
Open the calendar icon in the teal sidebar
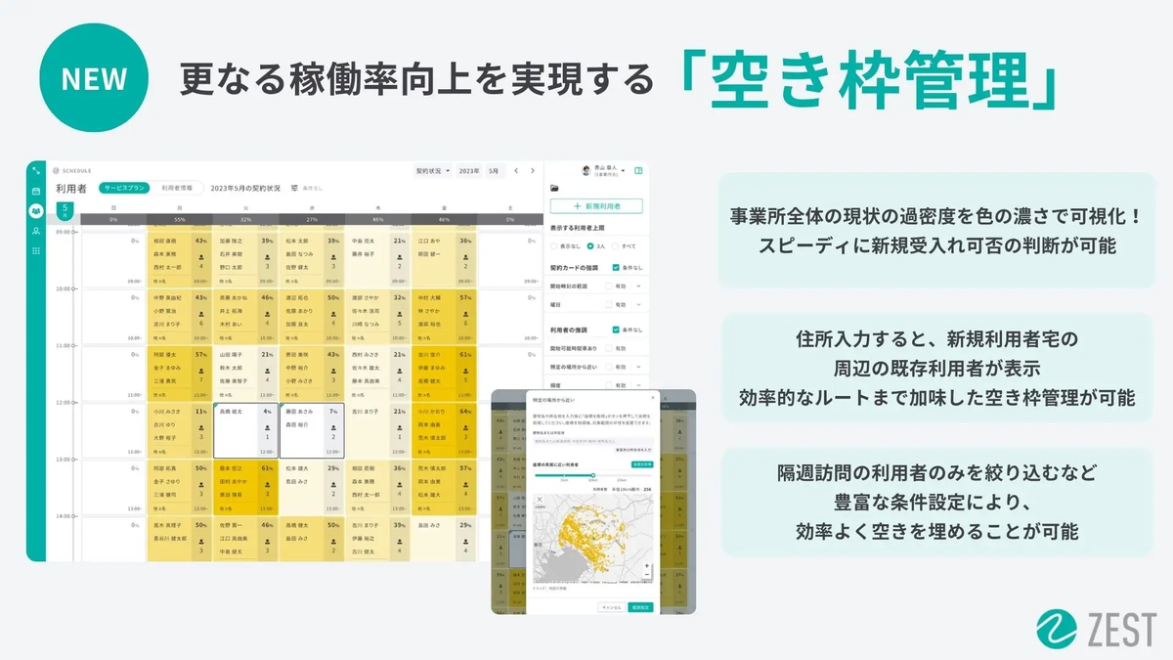tap(36, 191)
